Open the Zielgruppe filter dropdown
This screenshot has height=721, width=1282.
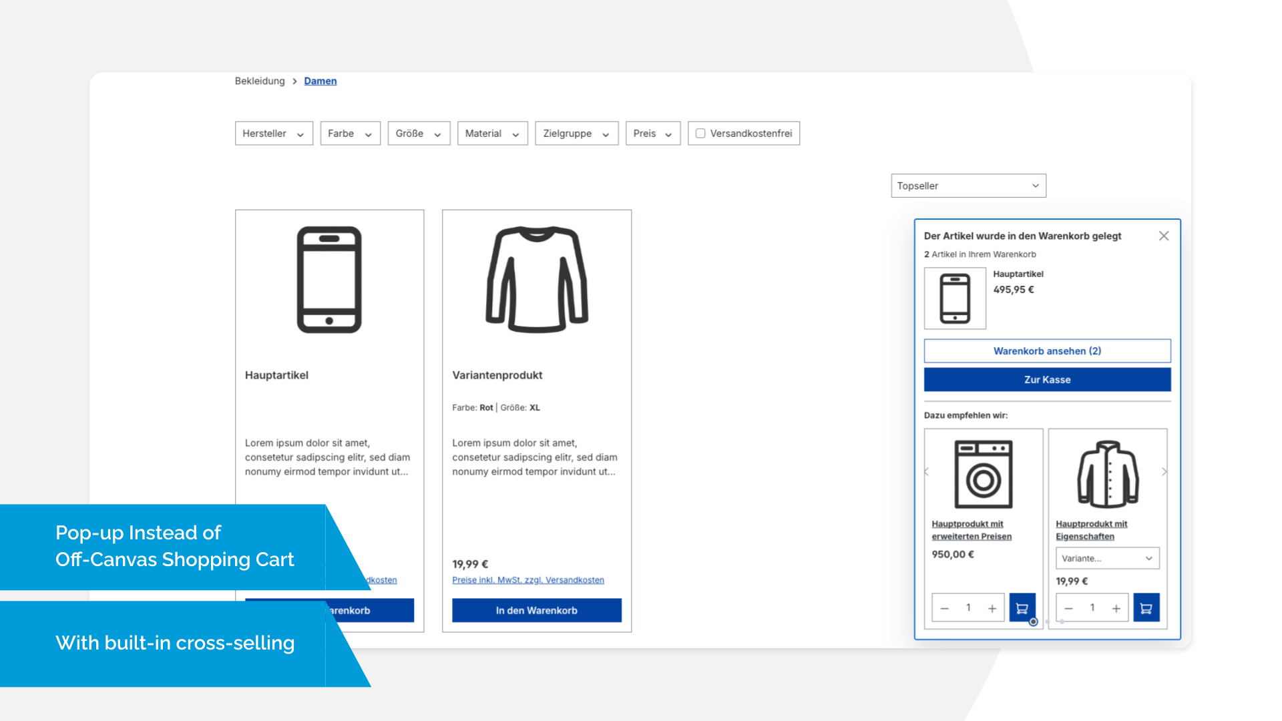point(577,134)
